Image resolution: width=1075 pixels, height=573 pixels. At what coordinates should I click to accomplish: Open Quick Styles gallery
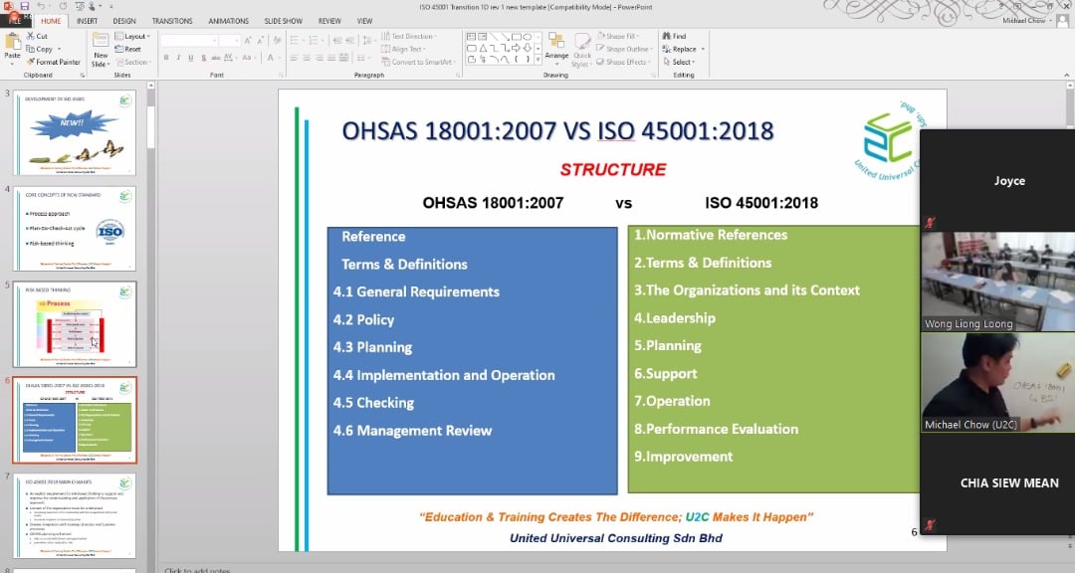tap(582, 50)
